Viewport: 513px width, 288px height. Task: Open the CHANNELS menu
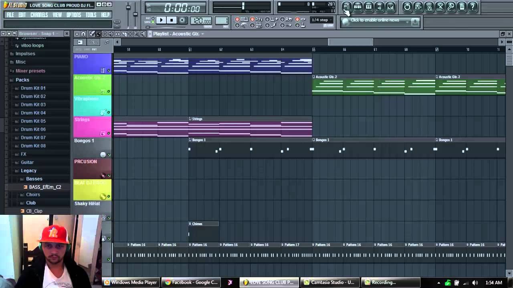39,15
